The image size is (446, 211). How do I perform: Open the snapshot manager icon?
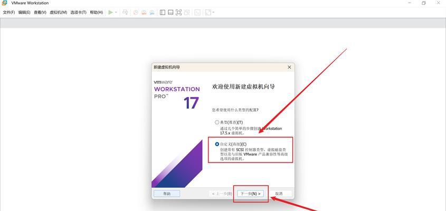[152, 12]
